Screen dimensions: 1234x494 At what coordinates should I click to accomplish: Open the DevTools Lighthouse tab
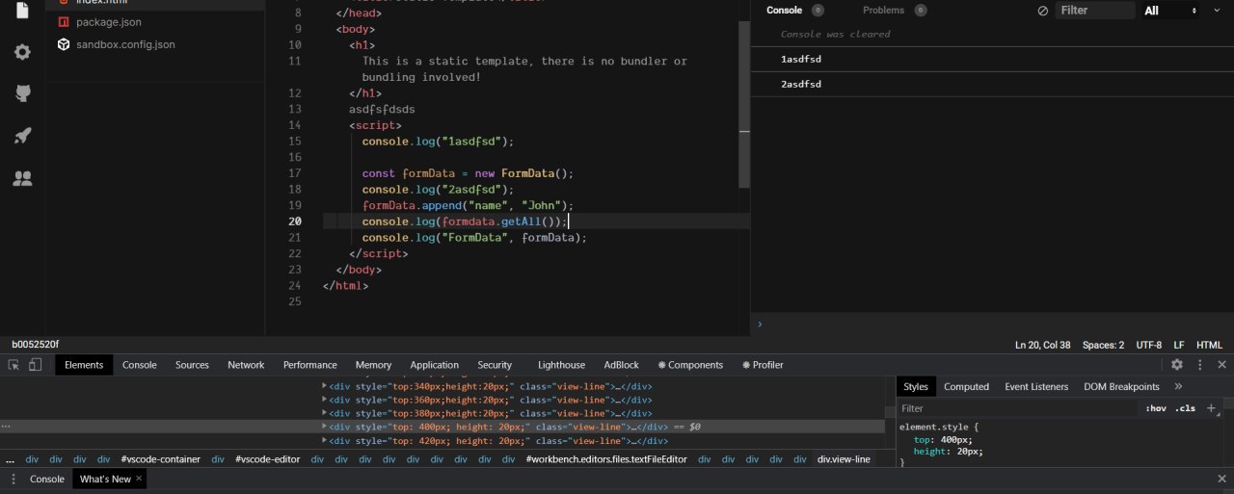coord(561,365)
